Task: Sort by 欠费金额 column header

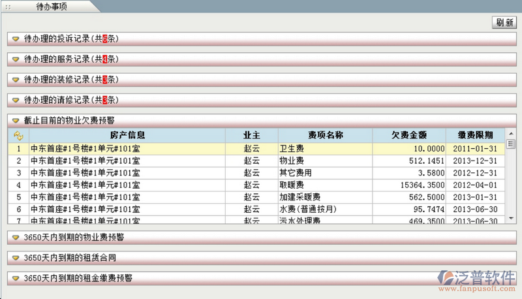Action: coord(409,135)
